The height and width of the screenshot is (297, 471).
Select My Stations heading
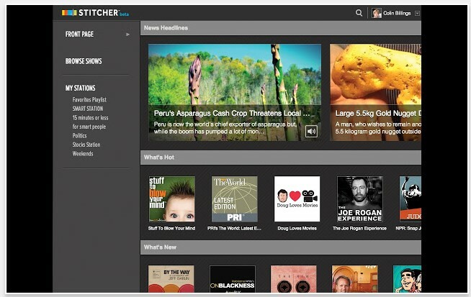click(x=80, y=88)
